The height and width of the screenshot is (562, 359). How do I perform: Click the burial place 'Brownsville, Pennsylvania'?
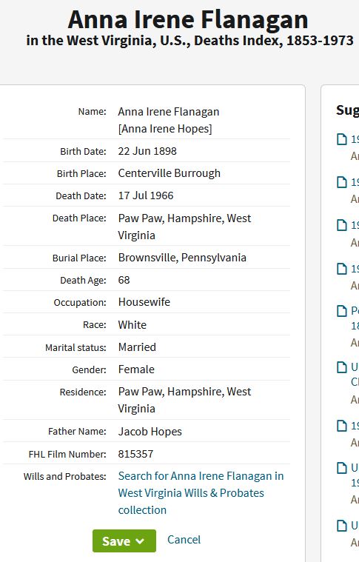(x=182, y=258)
